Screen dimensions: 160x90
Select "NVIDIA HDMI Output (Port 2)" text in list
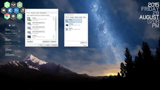coord(38,27)
